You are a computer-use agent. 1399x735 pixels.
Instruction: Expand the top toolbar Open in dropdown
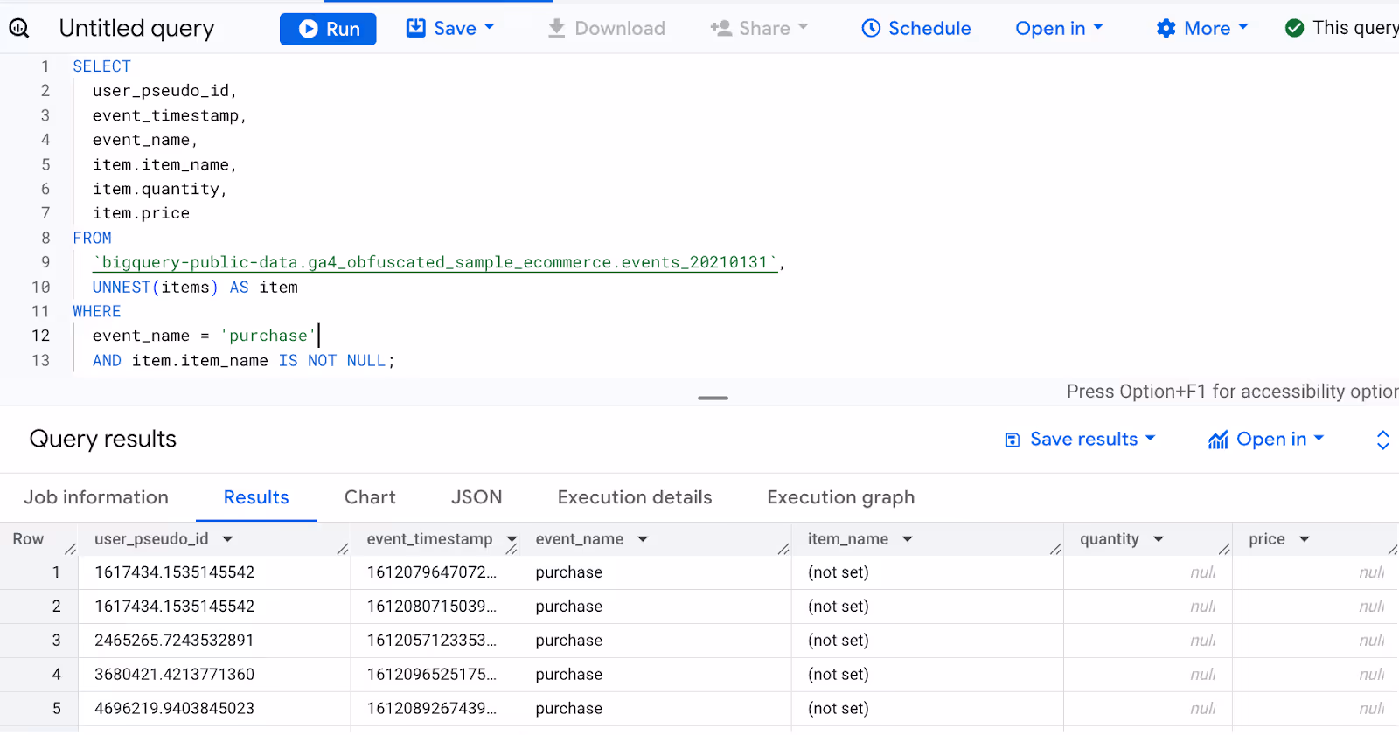pos(1059,28)
